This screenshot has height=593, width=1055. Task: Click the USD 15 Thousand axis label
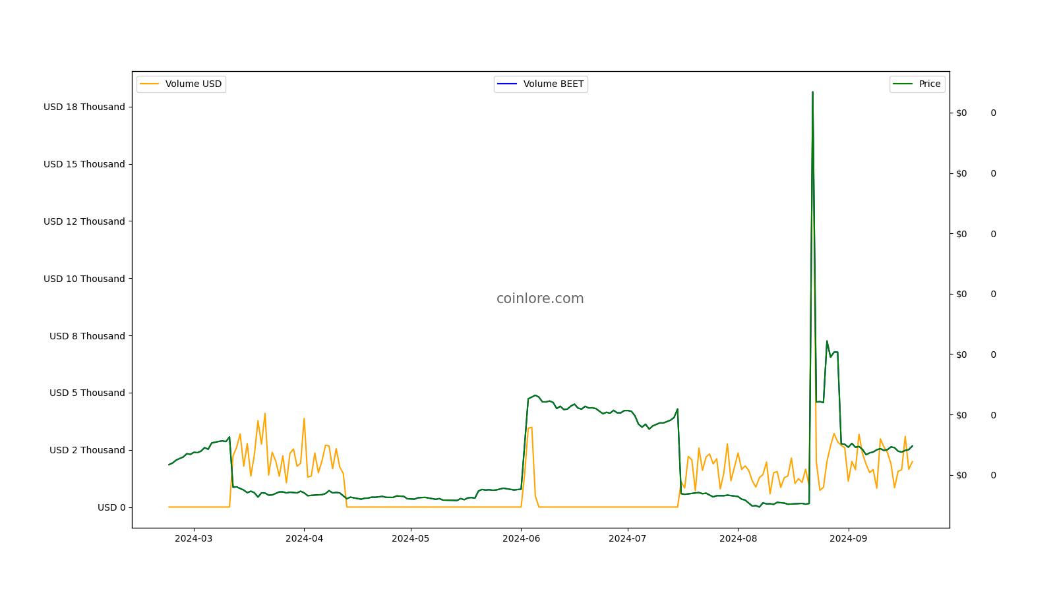84,164
